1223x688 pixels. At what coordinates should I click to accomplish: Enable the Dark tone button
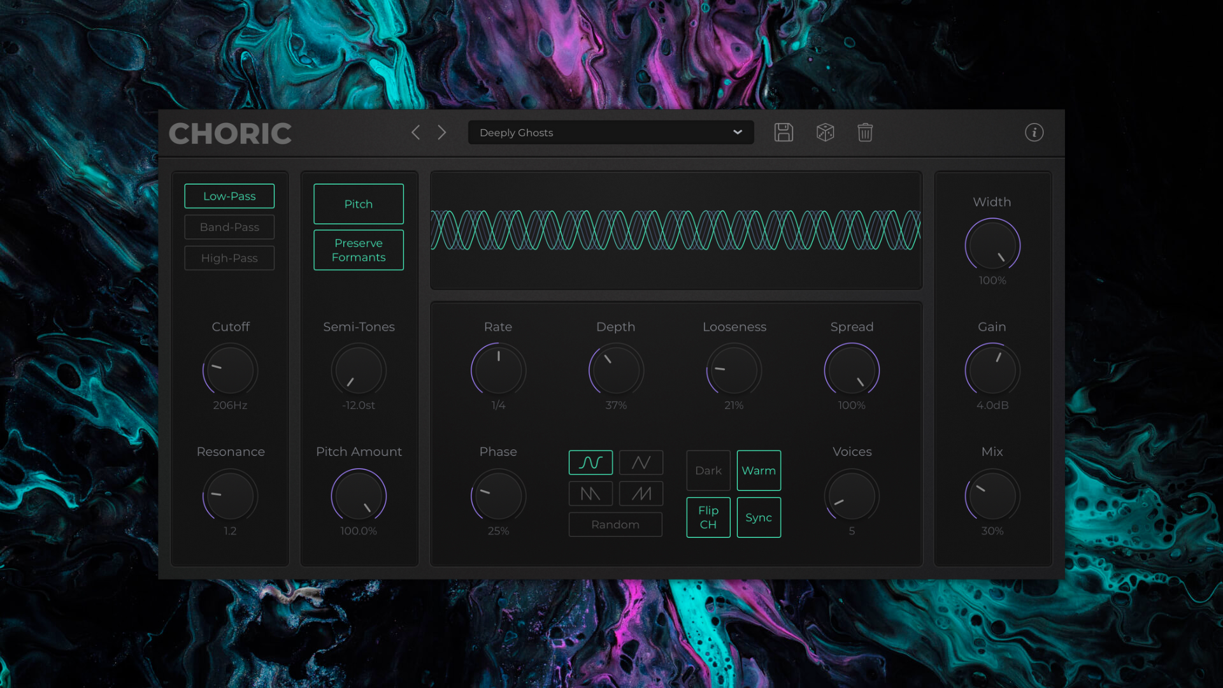pos(708,470)
